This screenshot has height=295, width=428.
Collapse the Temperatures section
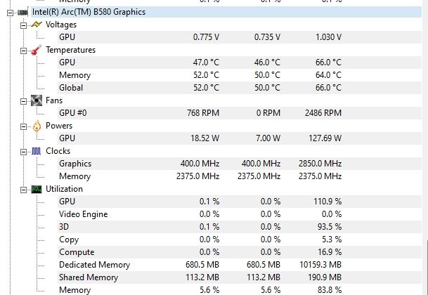24,51
